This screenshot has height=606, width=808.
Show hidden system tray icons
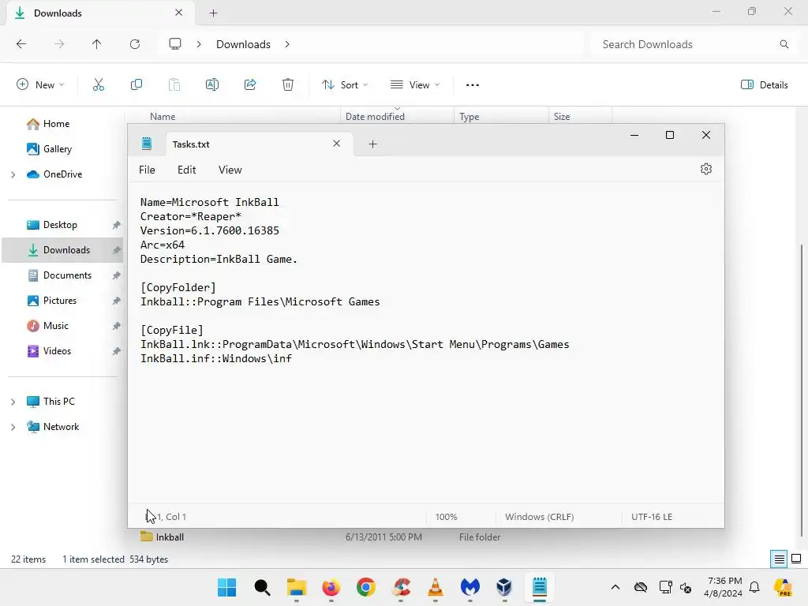tap(615, 587)
